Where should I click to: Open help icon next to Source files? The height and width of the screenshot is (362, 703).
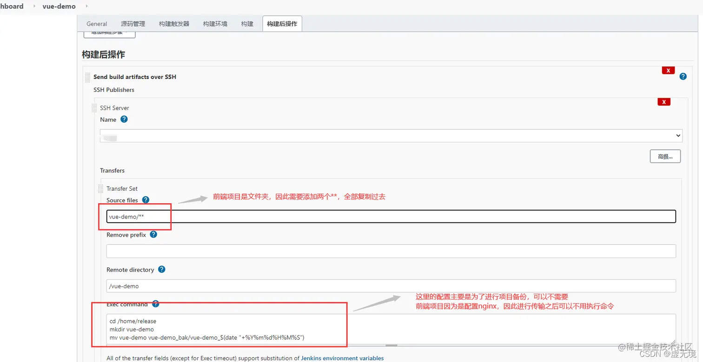(146, 200)
